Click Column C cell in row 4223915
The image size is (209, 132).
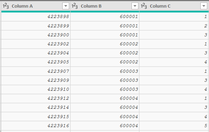tap(174, 117)
